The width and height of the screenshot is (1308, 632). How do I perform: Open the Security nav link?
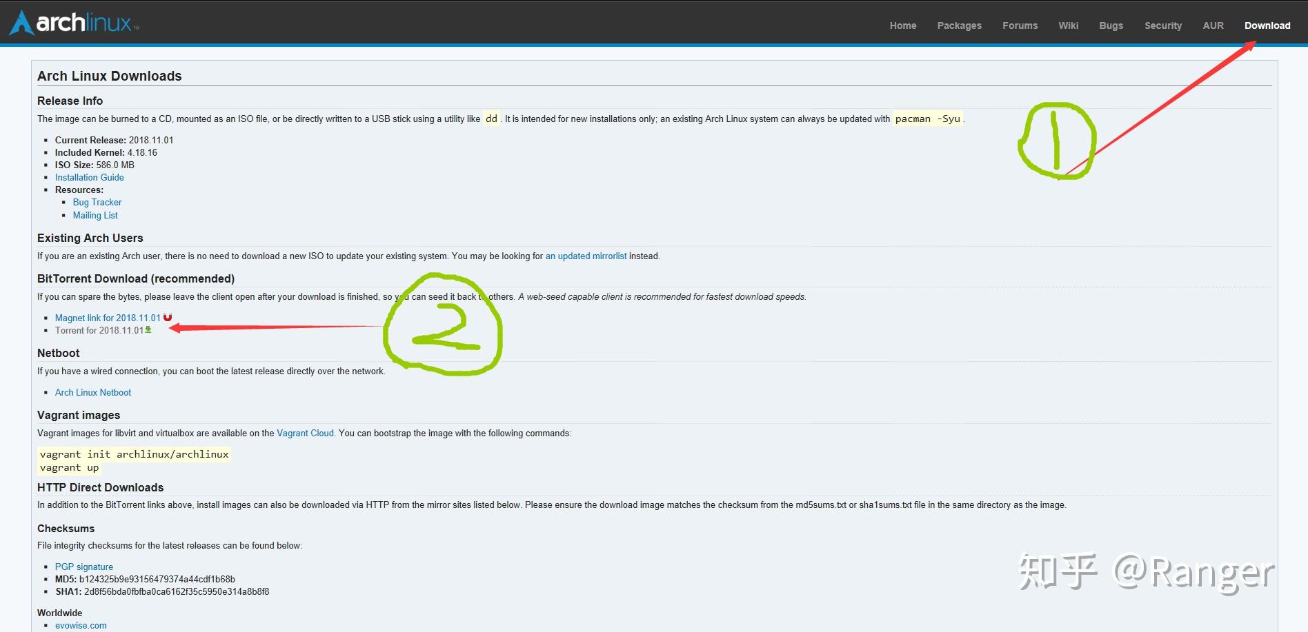[1163, 26]
